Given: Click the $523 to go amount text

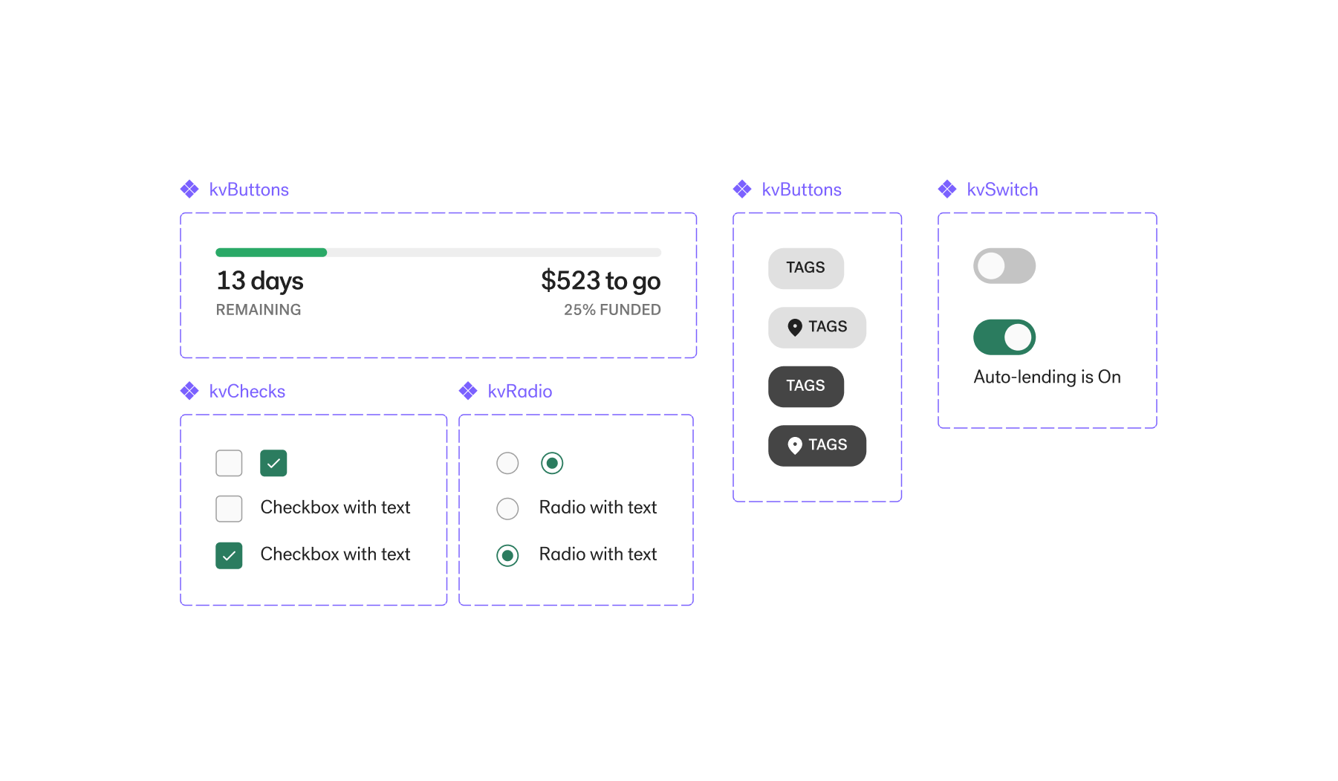Looking at the screenshot, I should coord(600,282).
